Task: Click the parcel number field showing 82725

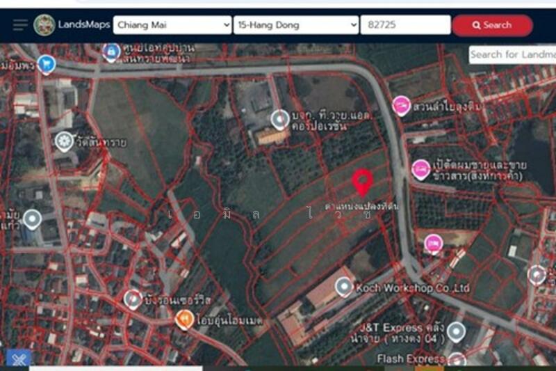Action: click(405, 25)
